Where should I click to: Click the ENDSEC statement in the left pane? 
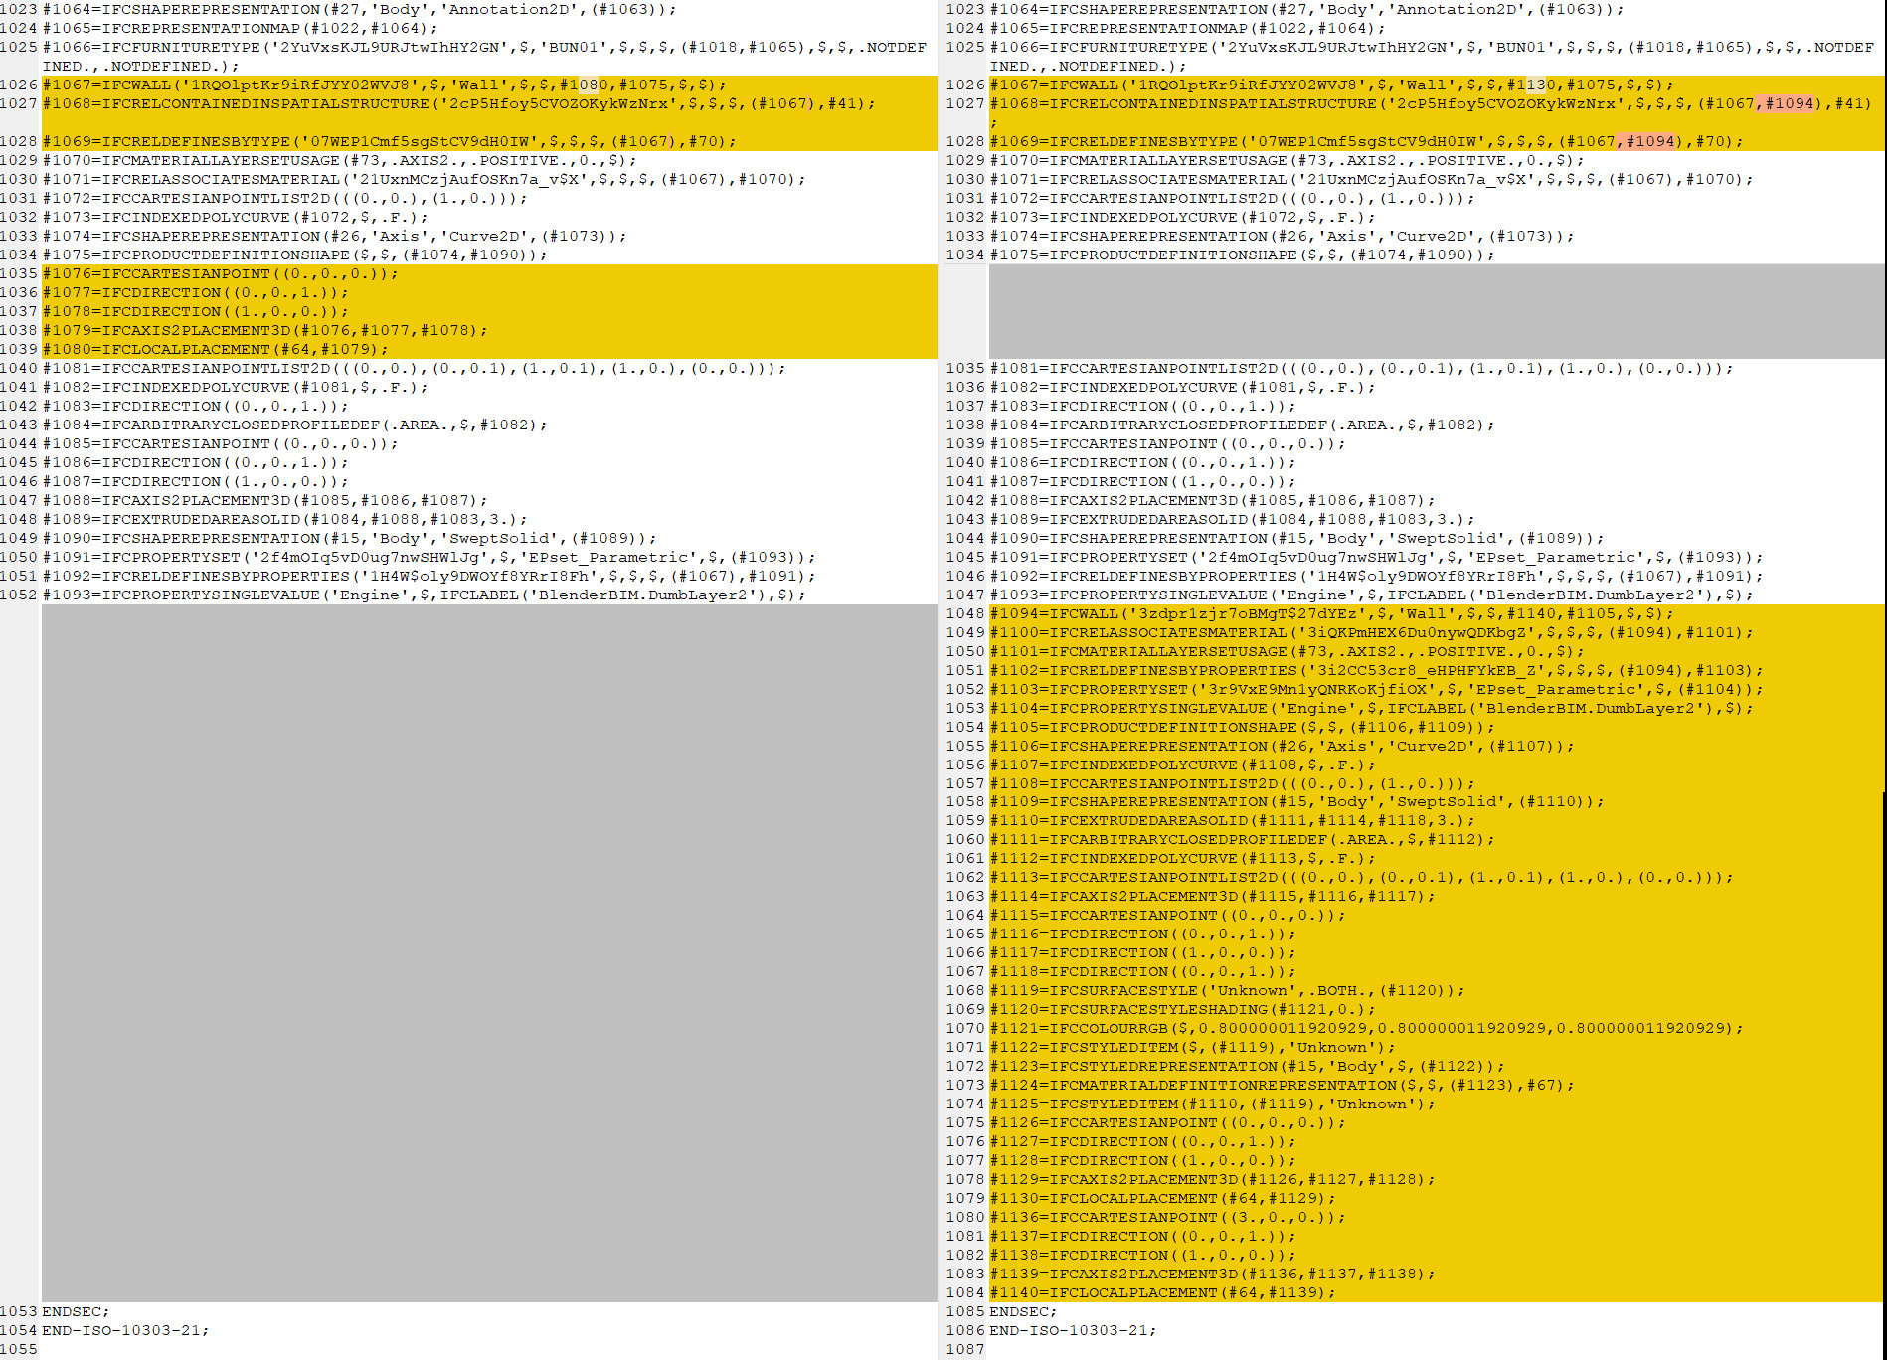coord(75,1310)
